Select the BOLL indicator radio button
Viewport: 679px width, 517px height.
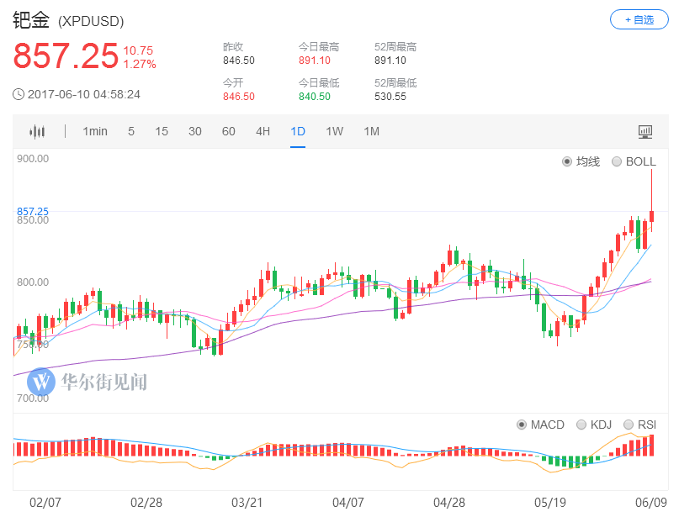coord(617,161)
